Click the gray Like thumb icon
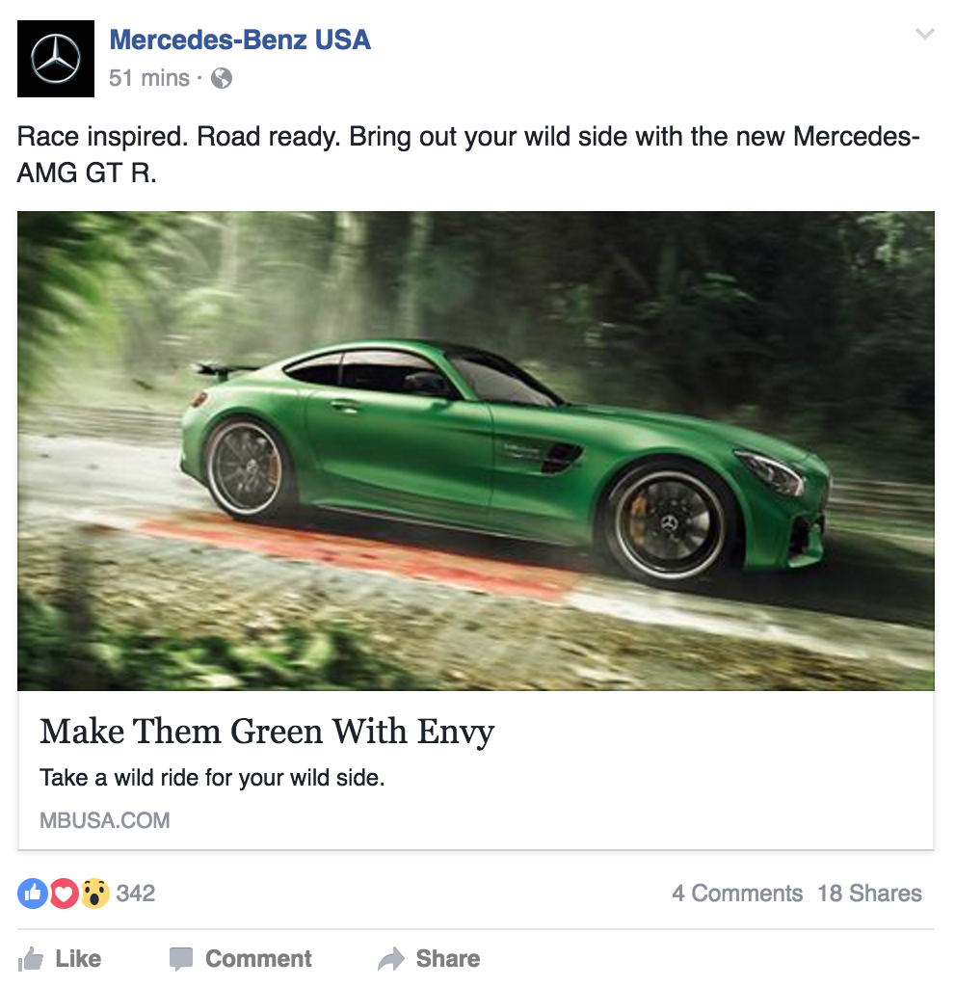This screenshot has width=955, height=987. [x=31, y=959]
